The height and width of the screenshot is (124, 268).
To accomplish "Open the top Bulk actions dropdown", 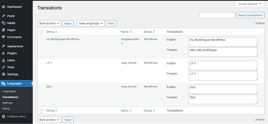I will pyautogui.click(x=49, y=23).
